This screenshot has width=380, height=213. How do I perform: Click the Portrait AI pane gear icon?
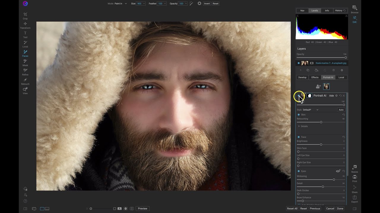336,96
